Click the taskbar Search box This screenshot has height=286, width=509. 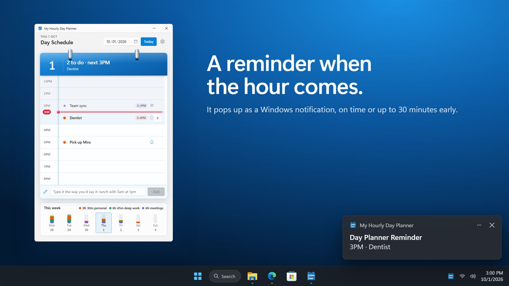coord(225,276)
